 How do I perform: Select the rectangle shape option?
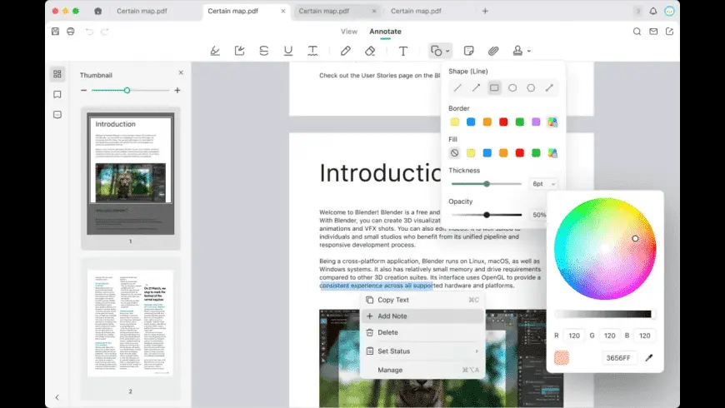coord(494,87)
